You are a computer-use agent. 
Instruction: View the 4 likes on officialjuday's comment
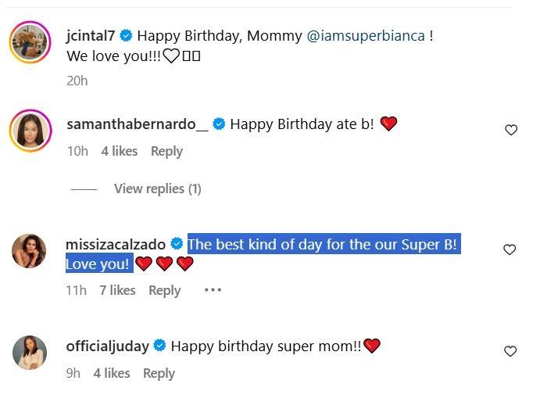pos(112,373)
